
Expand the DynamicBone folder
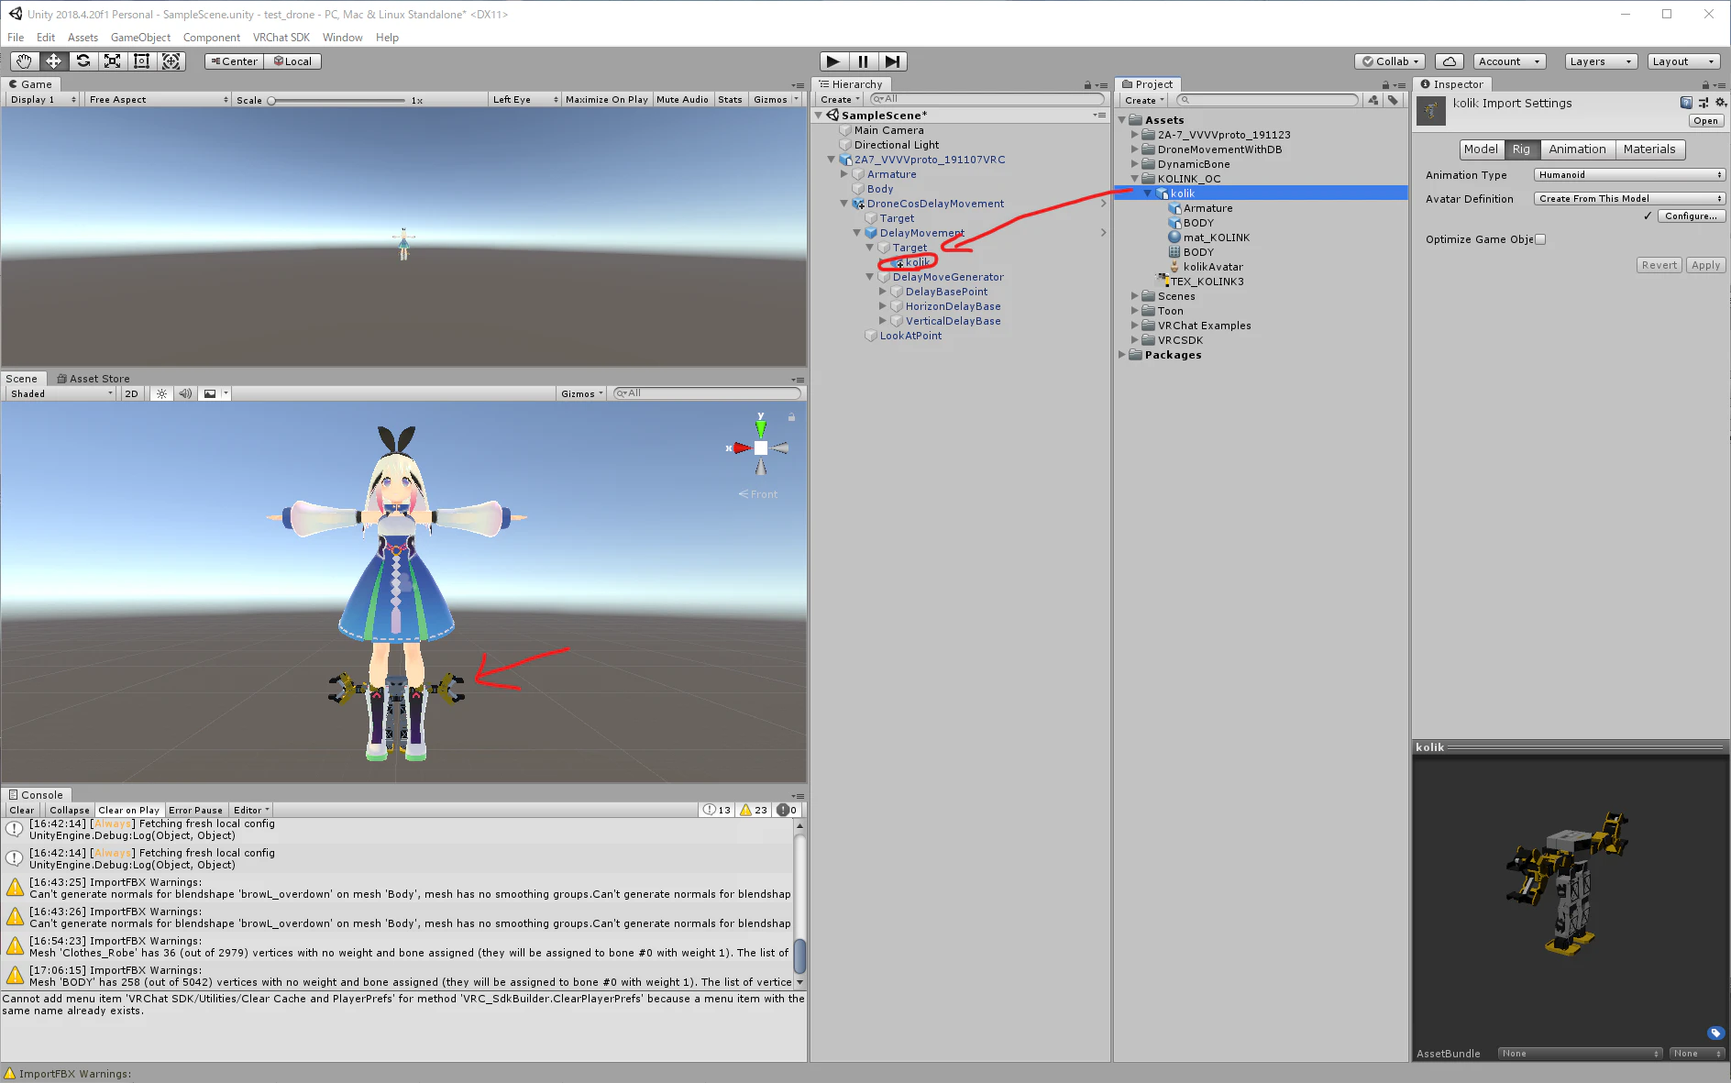click(x=1135, y=164)
